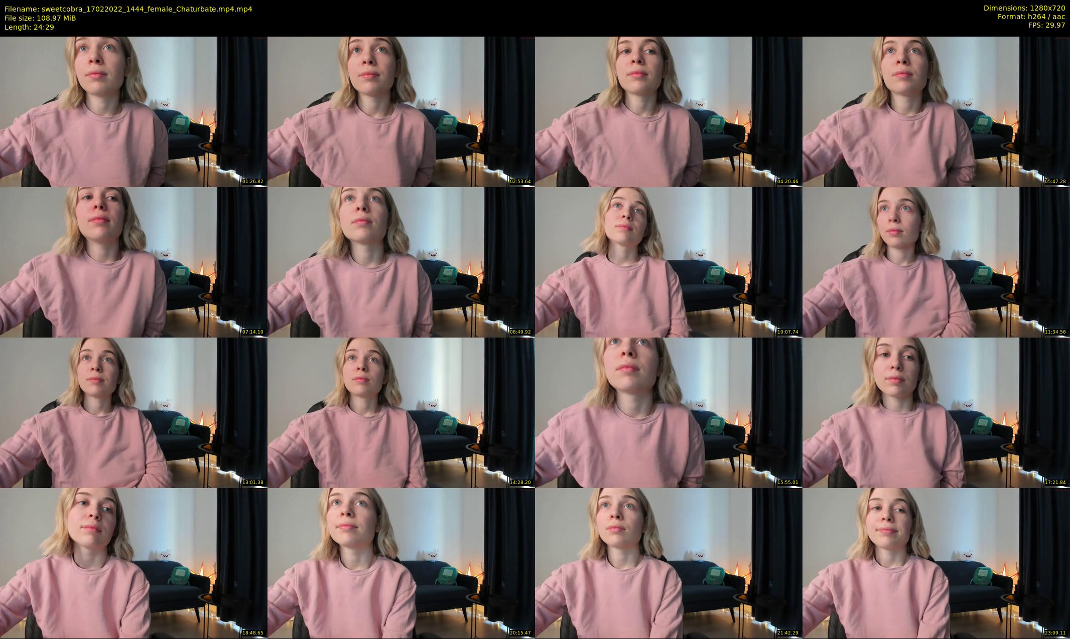The height and width of the screenshot is (639, 1070).
Task: Open the last frame at 23:09.11
Action: click(x=936, y=563)
